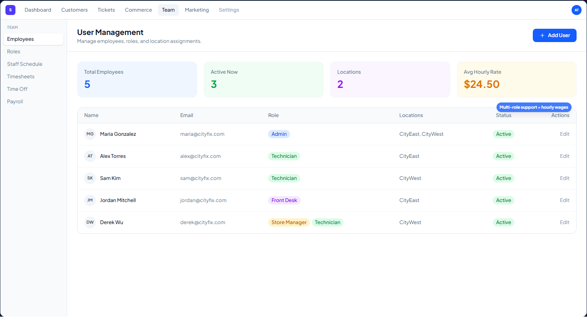Click the name Alex Torres
The width and height of the screenshot is (587, 317).
point(113,156)
